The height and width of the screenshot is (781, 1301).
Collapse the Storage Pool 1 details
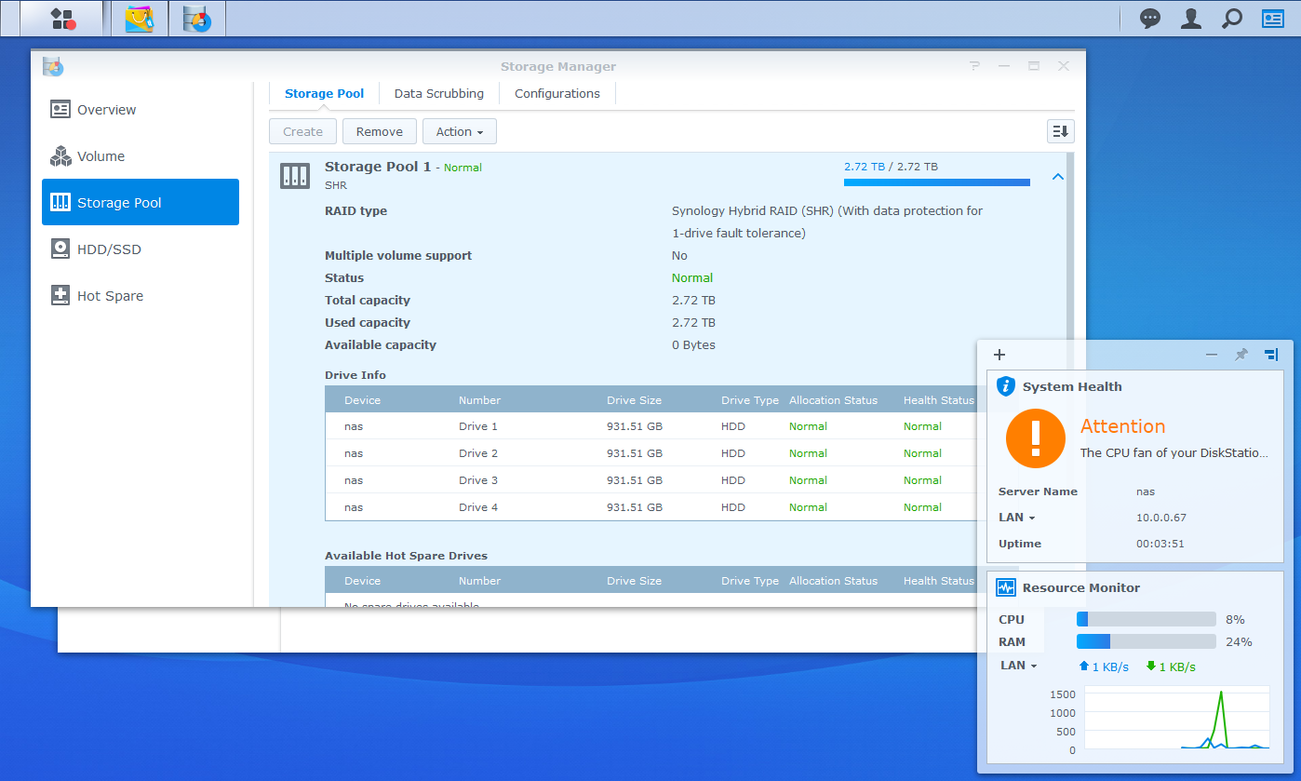[1057, 176]
